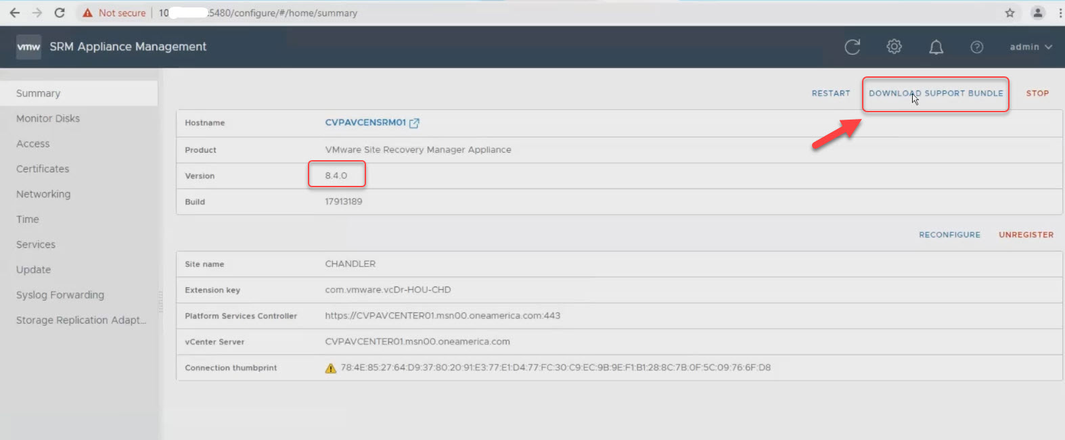This screenshot has height=440, width=1065.
Task: Open browser three-dot menu
Action: [1060, 13]
